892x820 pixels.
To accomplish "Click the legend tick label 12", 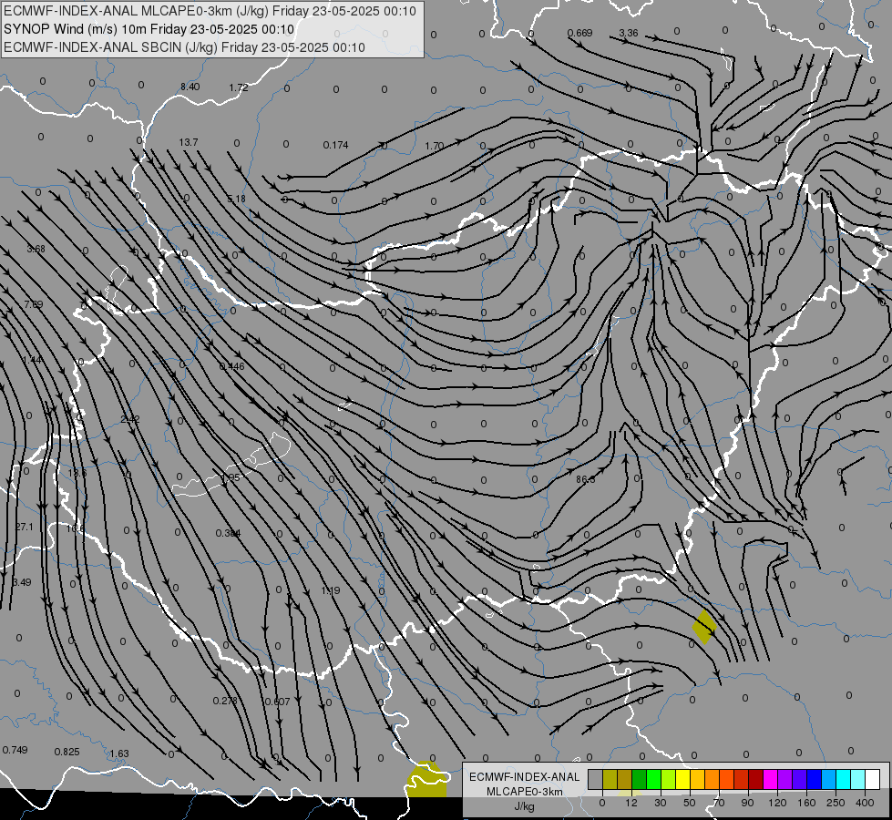I will pos(631,803).
